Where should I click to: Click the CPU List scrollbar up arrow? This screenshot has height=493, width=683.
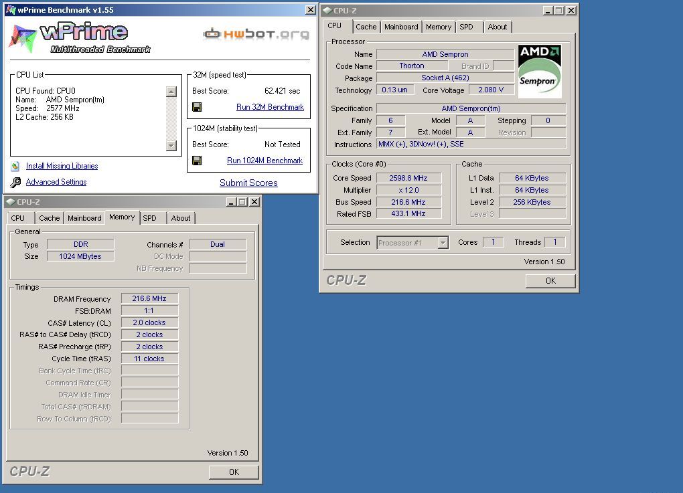tap(171, 92)
